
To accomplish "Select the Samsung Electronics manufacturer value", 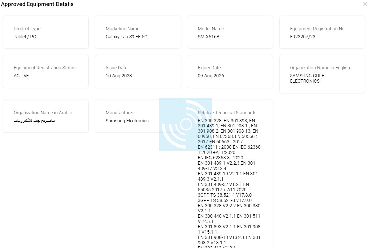I will [127, 121].
